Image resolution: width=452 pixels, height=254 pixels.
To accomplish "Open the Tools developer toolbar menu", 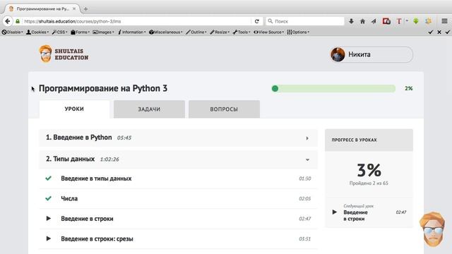I will tap(242, 32).
